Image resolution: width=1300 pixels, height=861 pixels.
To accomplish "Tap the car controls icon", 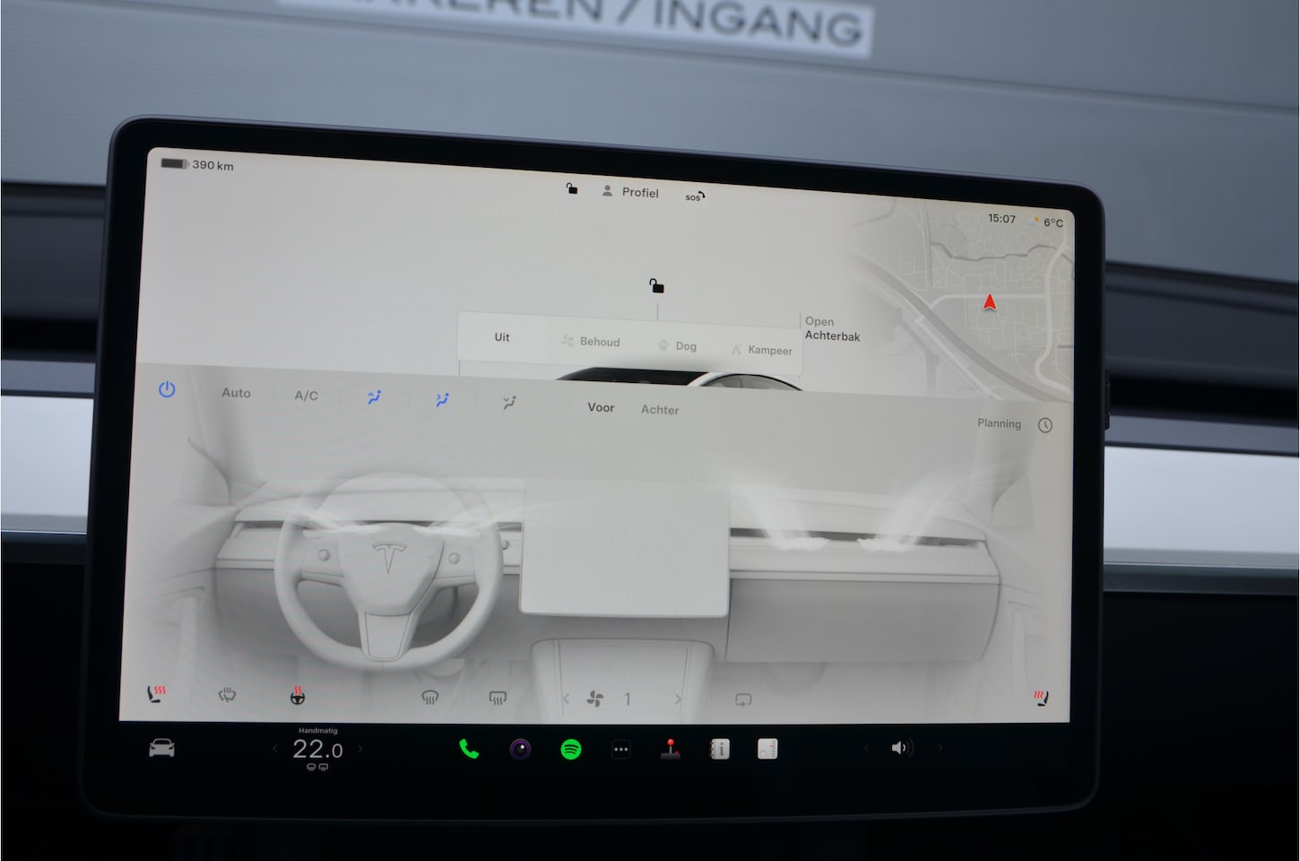I will [161, 748].
